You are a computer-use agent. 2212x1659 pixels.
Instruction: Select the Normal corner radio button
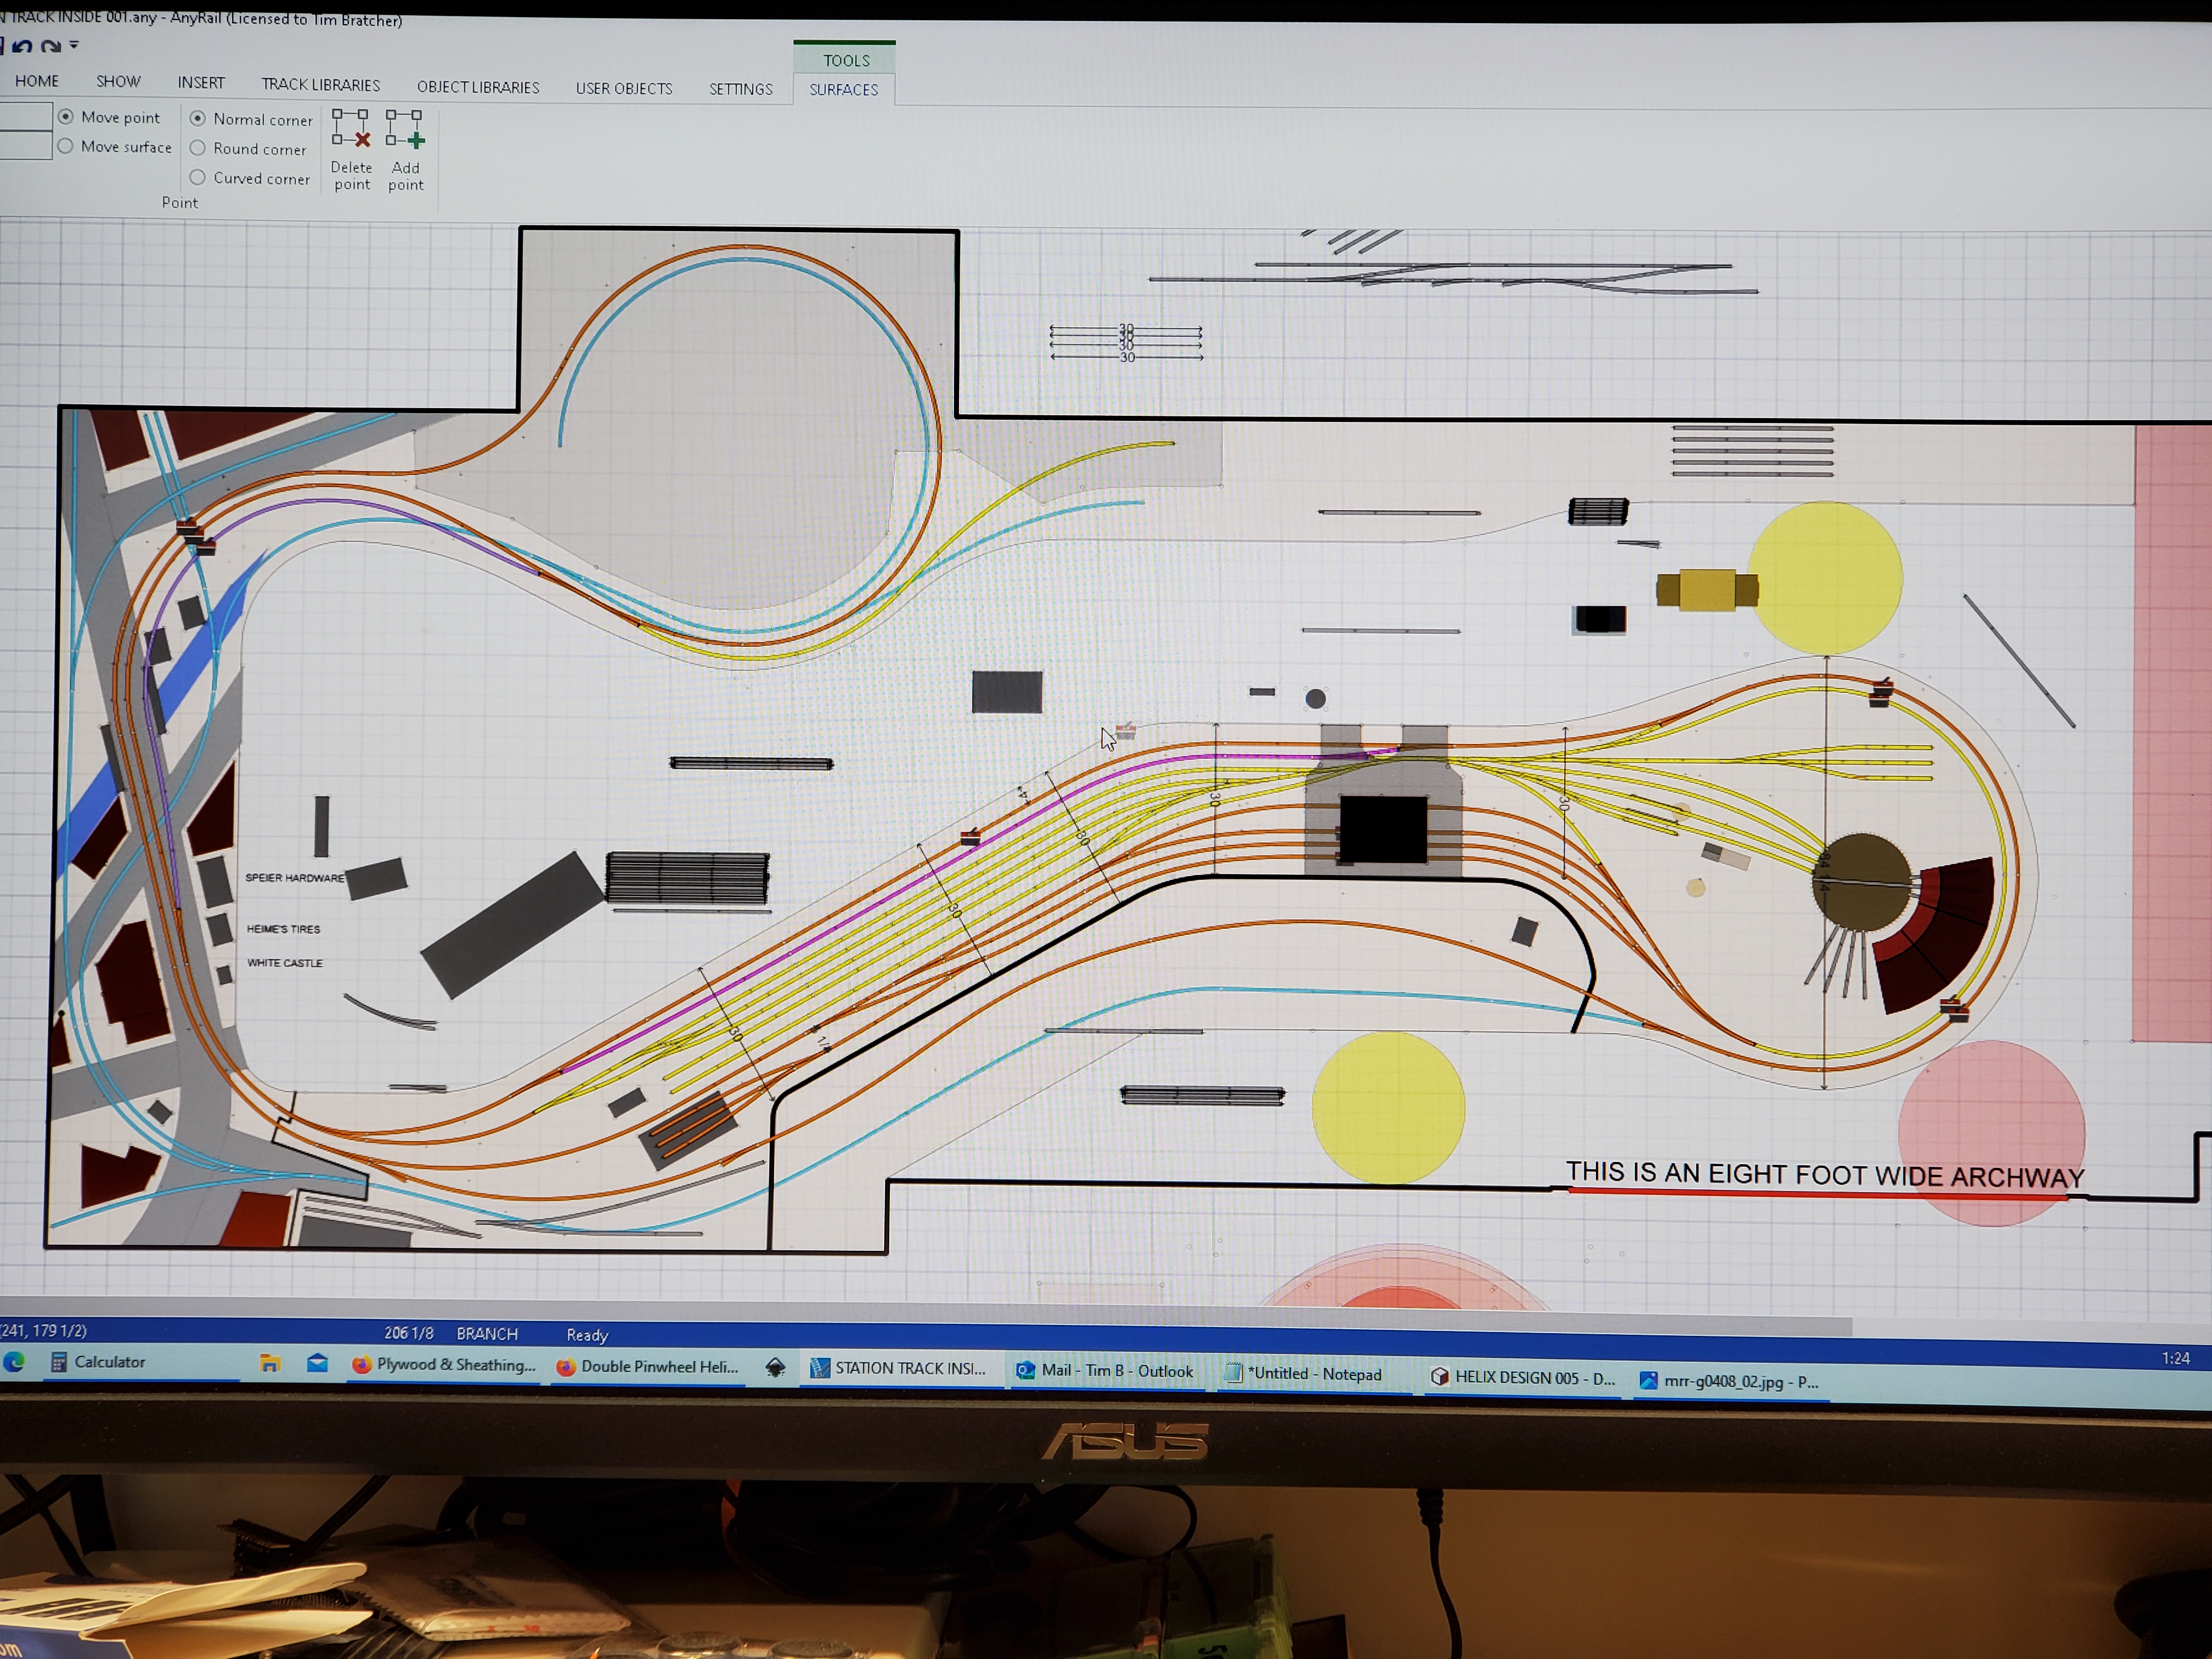coord(198,118)
